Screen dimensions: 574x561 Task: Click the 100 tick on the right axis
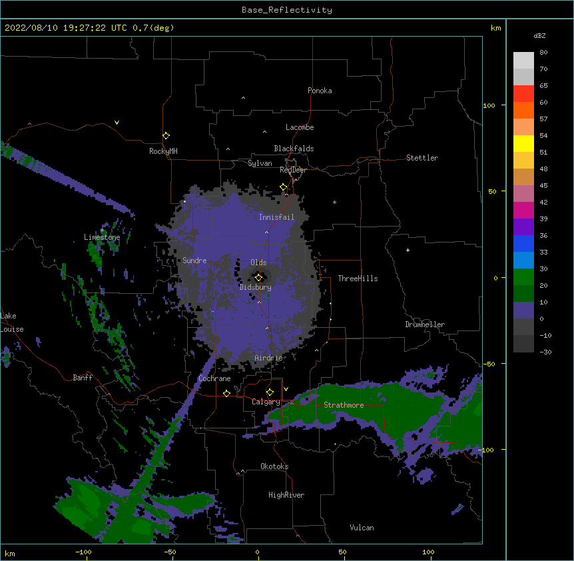click(x=489, y=105)
